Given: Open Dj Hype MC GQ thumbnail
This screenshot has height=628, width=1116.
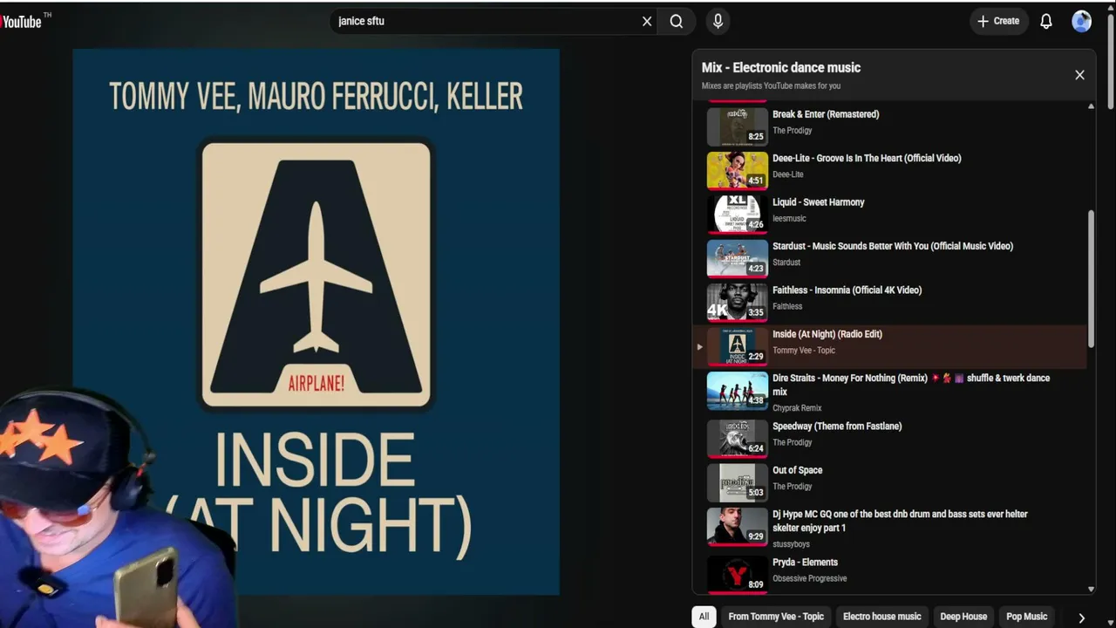Looking at the screenshot, I should click(x=737, y=527).
